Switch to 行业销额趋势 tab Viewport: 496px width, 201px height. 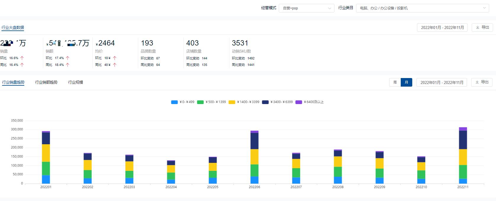pos(46,82)
